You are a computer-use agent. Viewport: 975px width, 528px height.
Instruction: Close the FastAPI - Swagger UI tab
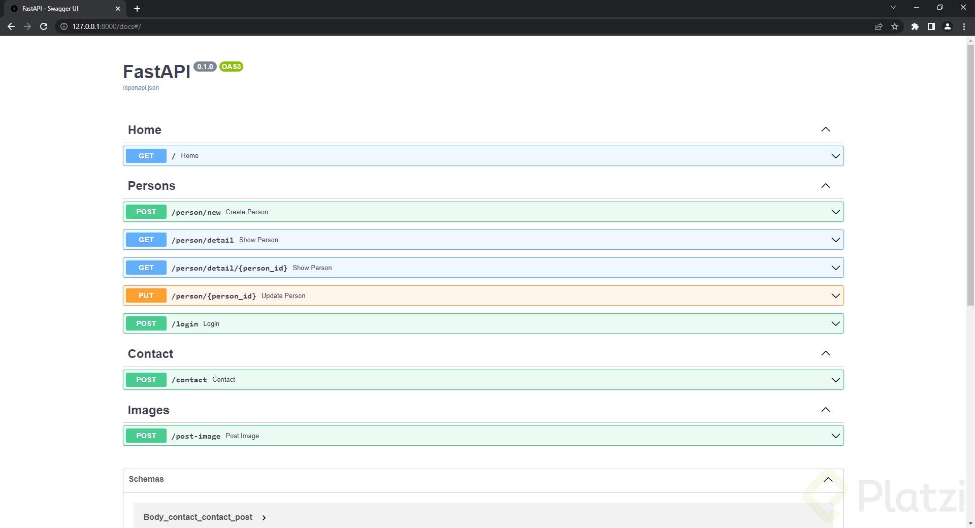point(118,9)
